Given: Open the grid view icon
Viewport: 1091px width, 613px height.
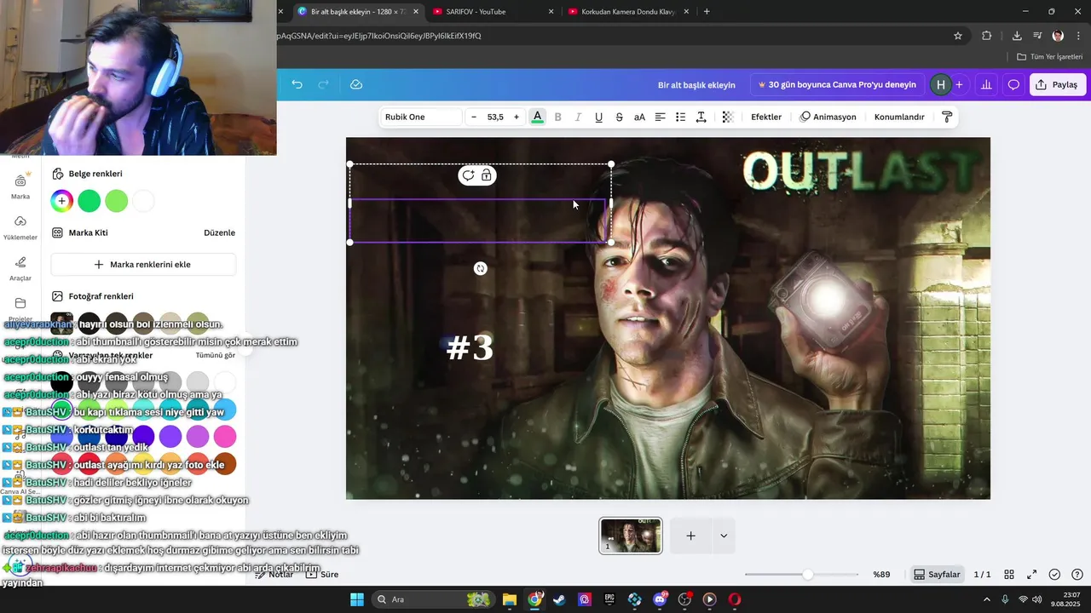Looking at the screenshot, I should click(1009, 575).
